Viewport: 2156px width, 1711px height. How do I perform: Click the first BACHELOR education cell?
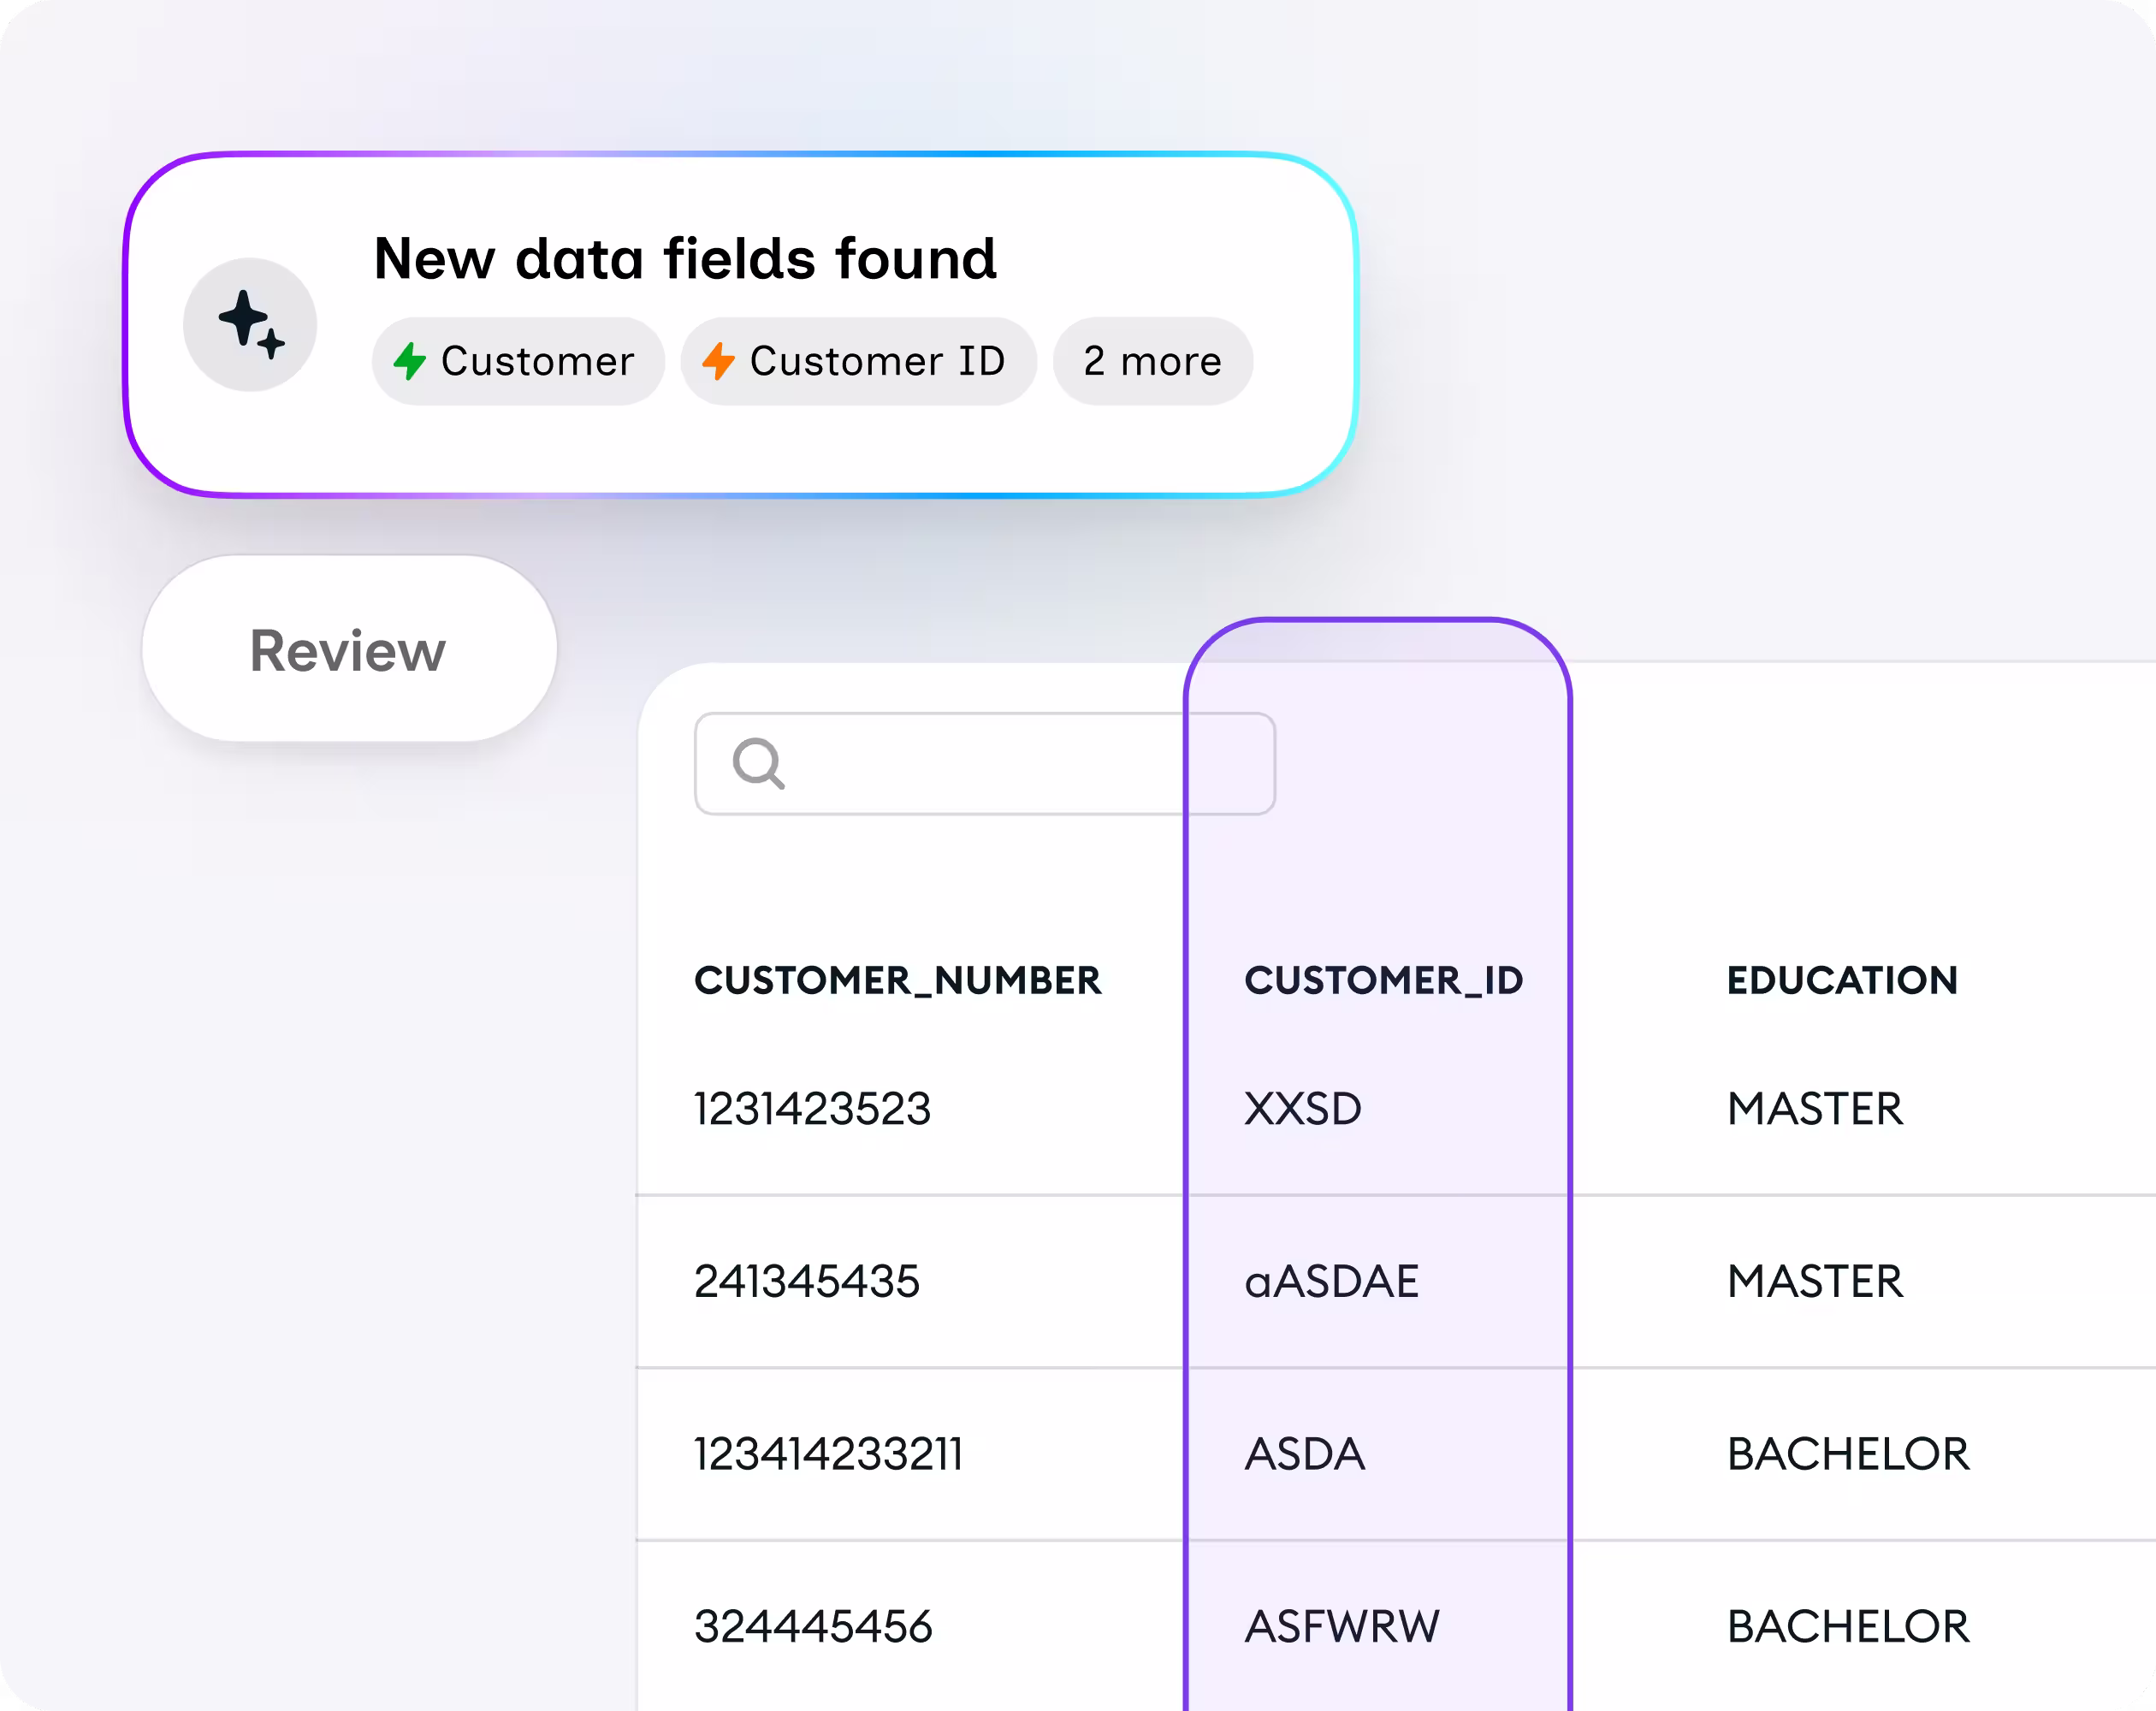pos(1848,1454)
